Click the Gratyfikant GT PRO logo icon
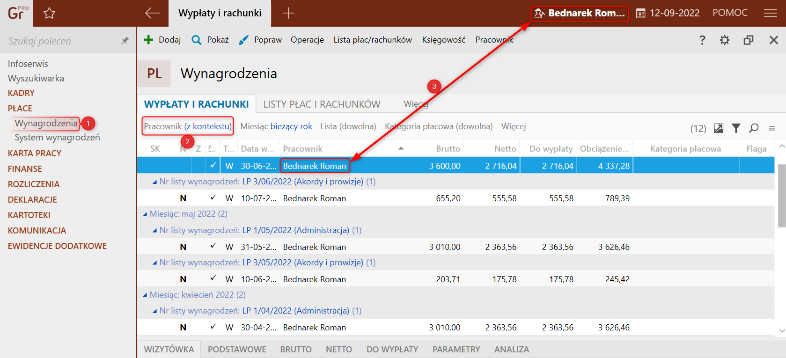The width and height of the screenshot is (786, 358). (x=18, y=13)
